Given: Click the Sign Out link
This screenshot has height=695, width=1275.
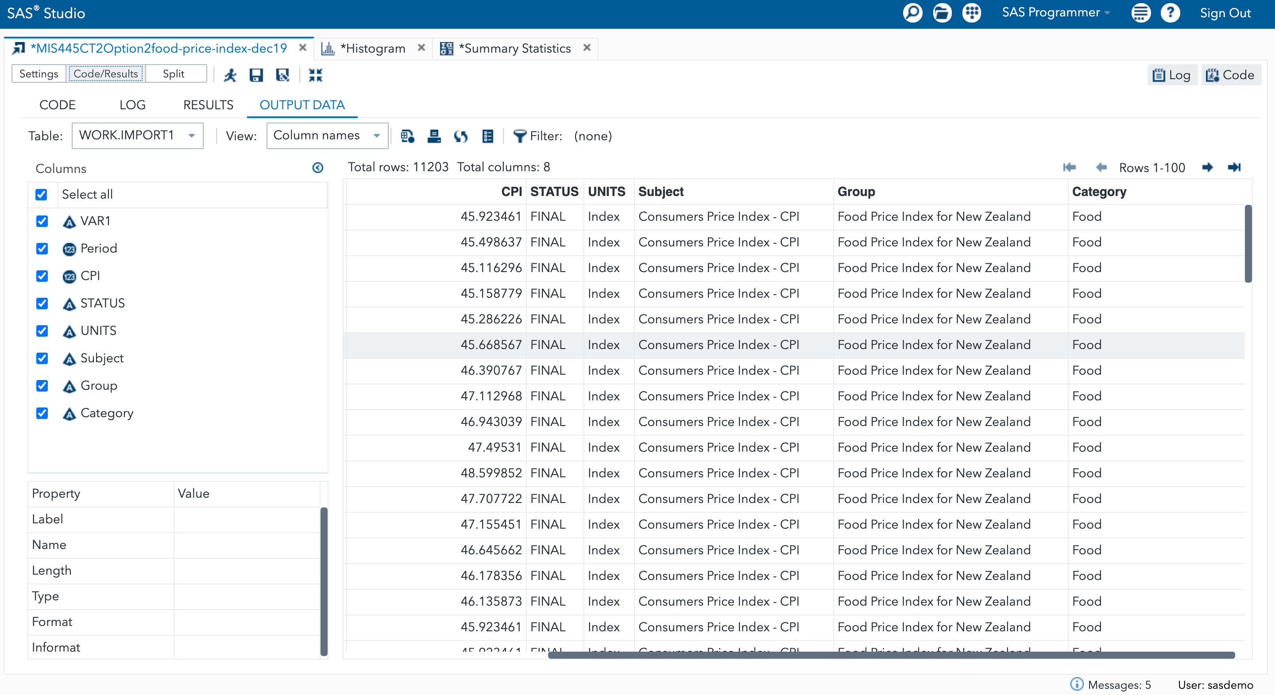Looking at the screenshot, I should tap(1225, 12).
